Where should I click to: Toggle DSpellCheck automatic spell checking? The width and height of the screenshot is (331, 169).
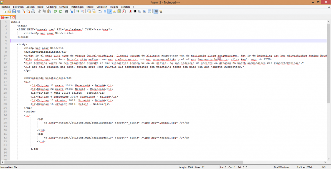[x=156, y=11]
